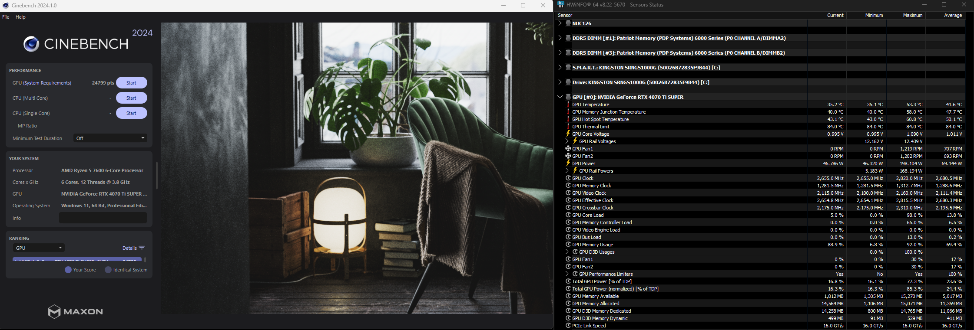974x330 pixels.
Task: Click the icon beside DDR5 DIMM [#1]
Action: click(568, 38)
